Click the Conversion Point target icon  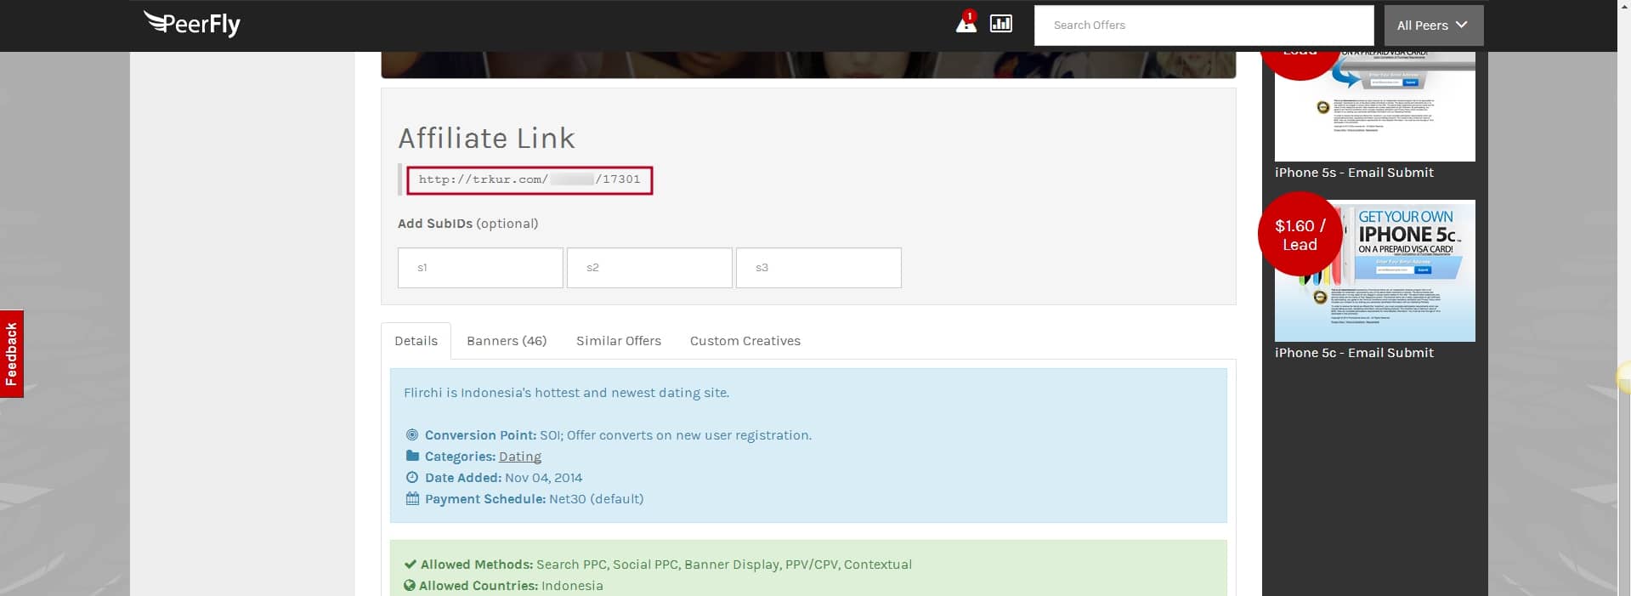(412, 434)
